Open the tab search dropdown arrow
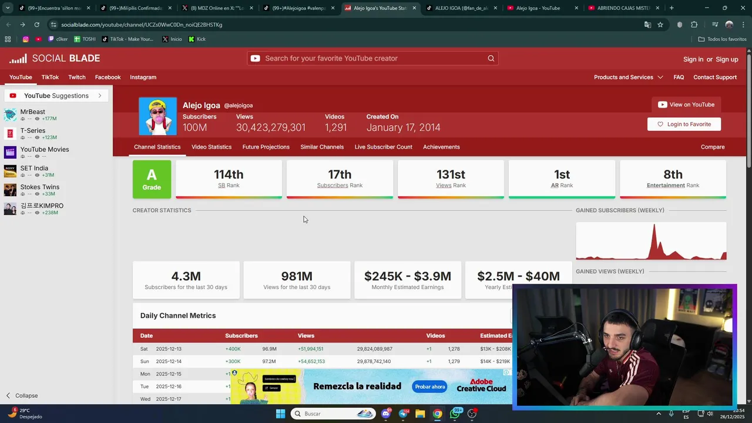Screen dimensions: 752x423 [x=8, y=8]
